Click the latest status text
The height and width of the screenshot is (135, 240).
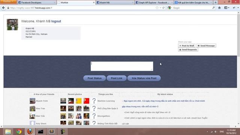[163, 103]
